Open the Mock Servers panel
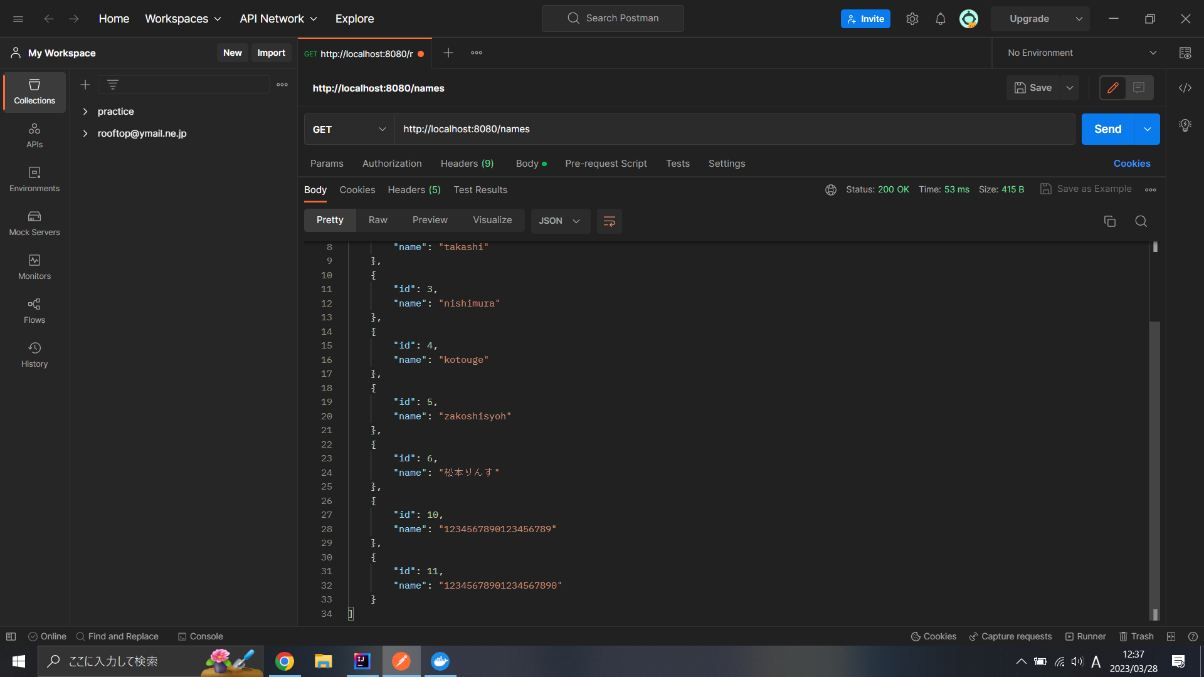1204x677 pixels. tap(34, 224)
